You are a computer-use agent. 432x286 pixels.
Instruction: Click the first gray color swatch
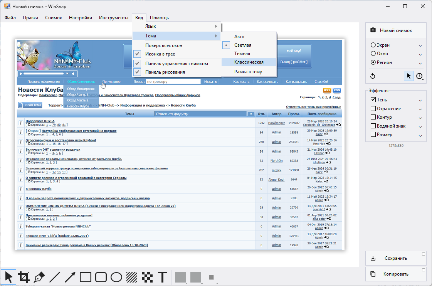tap(180, 277)
